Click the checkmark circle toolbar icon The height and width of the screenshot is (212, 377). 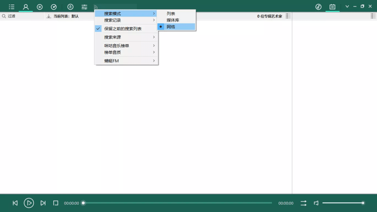pos(54,7)
